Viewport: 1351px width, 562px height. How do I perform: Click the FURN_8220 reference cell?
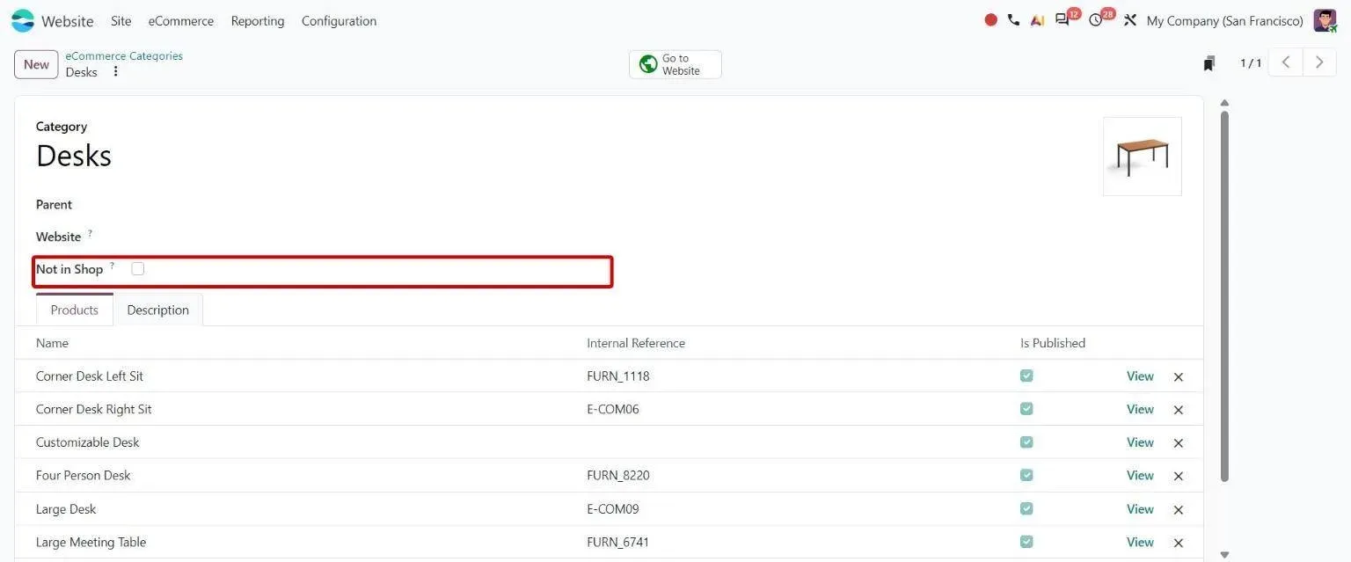click(x=618, y=476)
